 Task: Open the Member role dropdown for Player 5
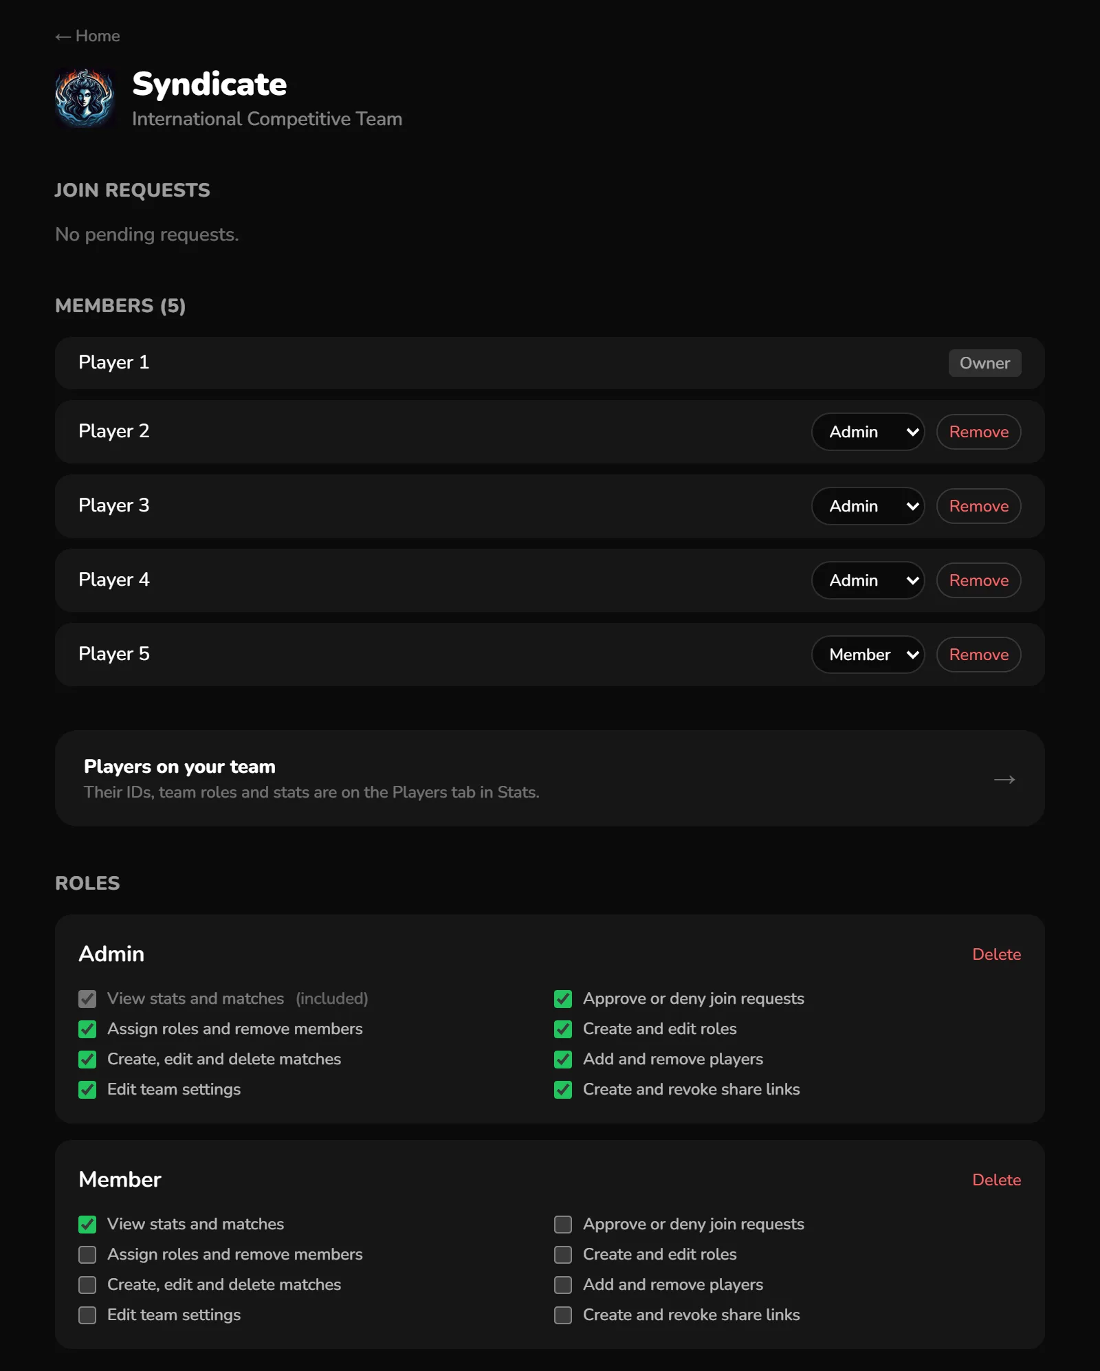(x=868, y=655)
